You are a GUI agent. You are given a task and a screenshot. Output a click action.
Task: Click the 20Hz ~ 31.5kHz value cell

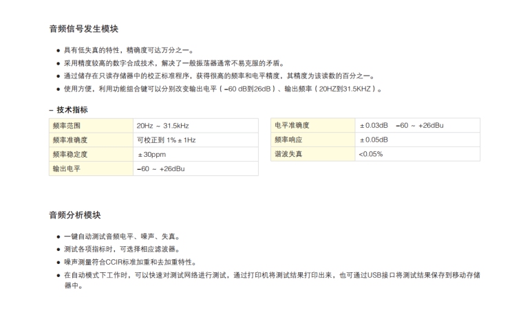pyautogui.click(x=195, y=126)
